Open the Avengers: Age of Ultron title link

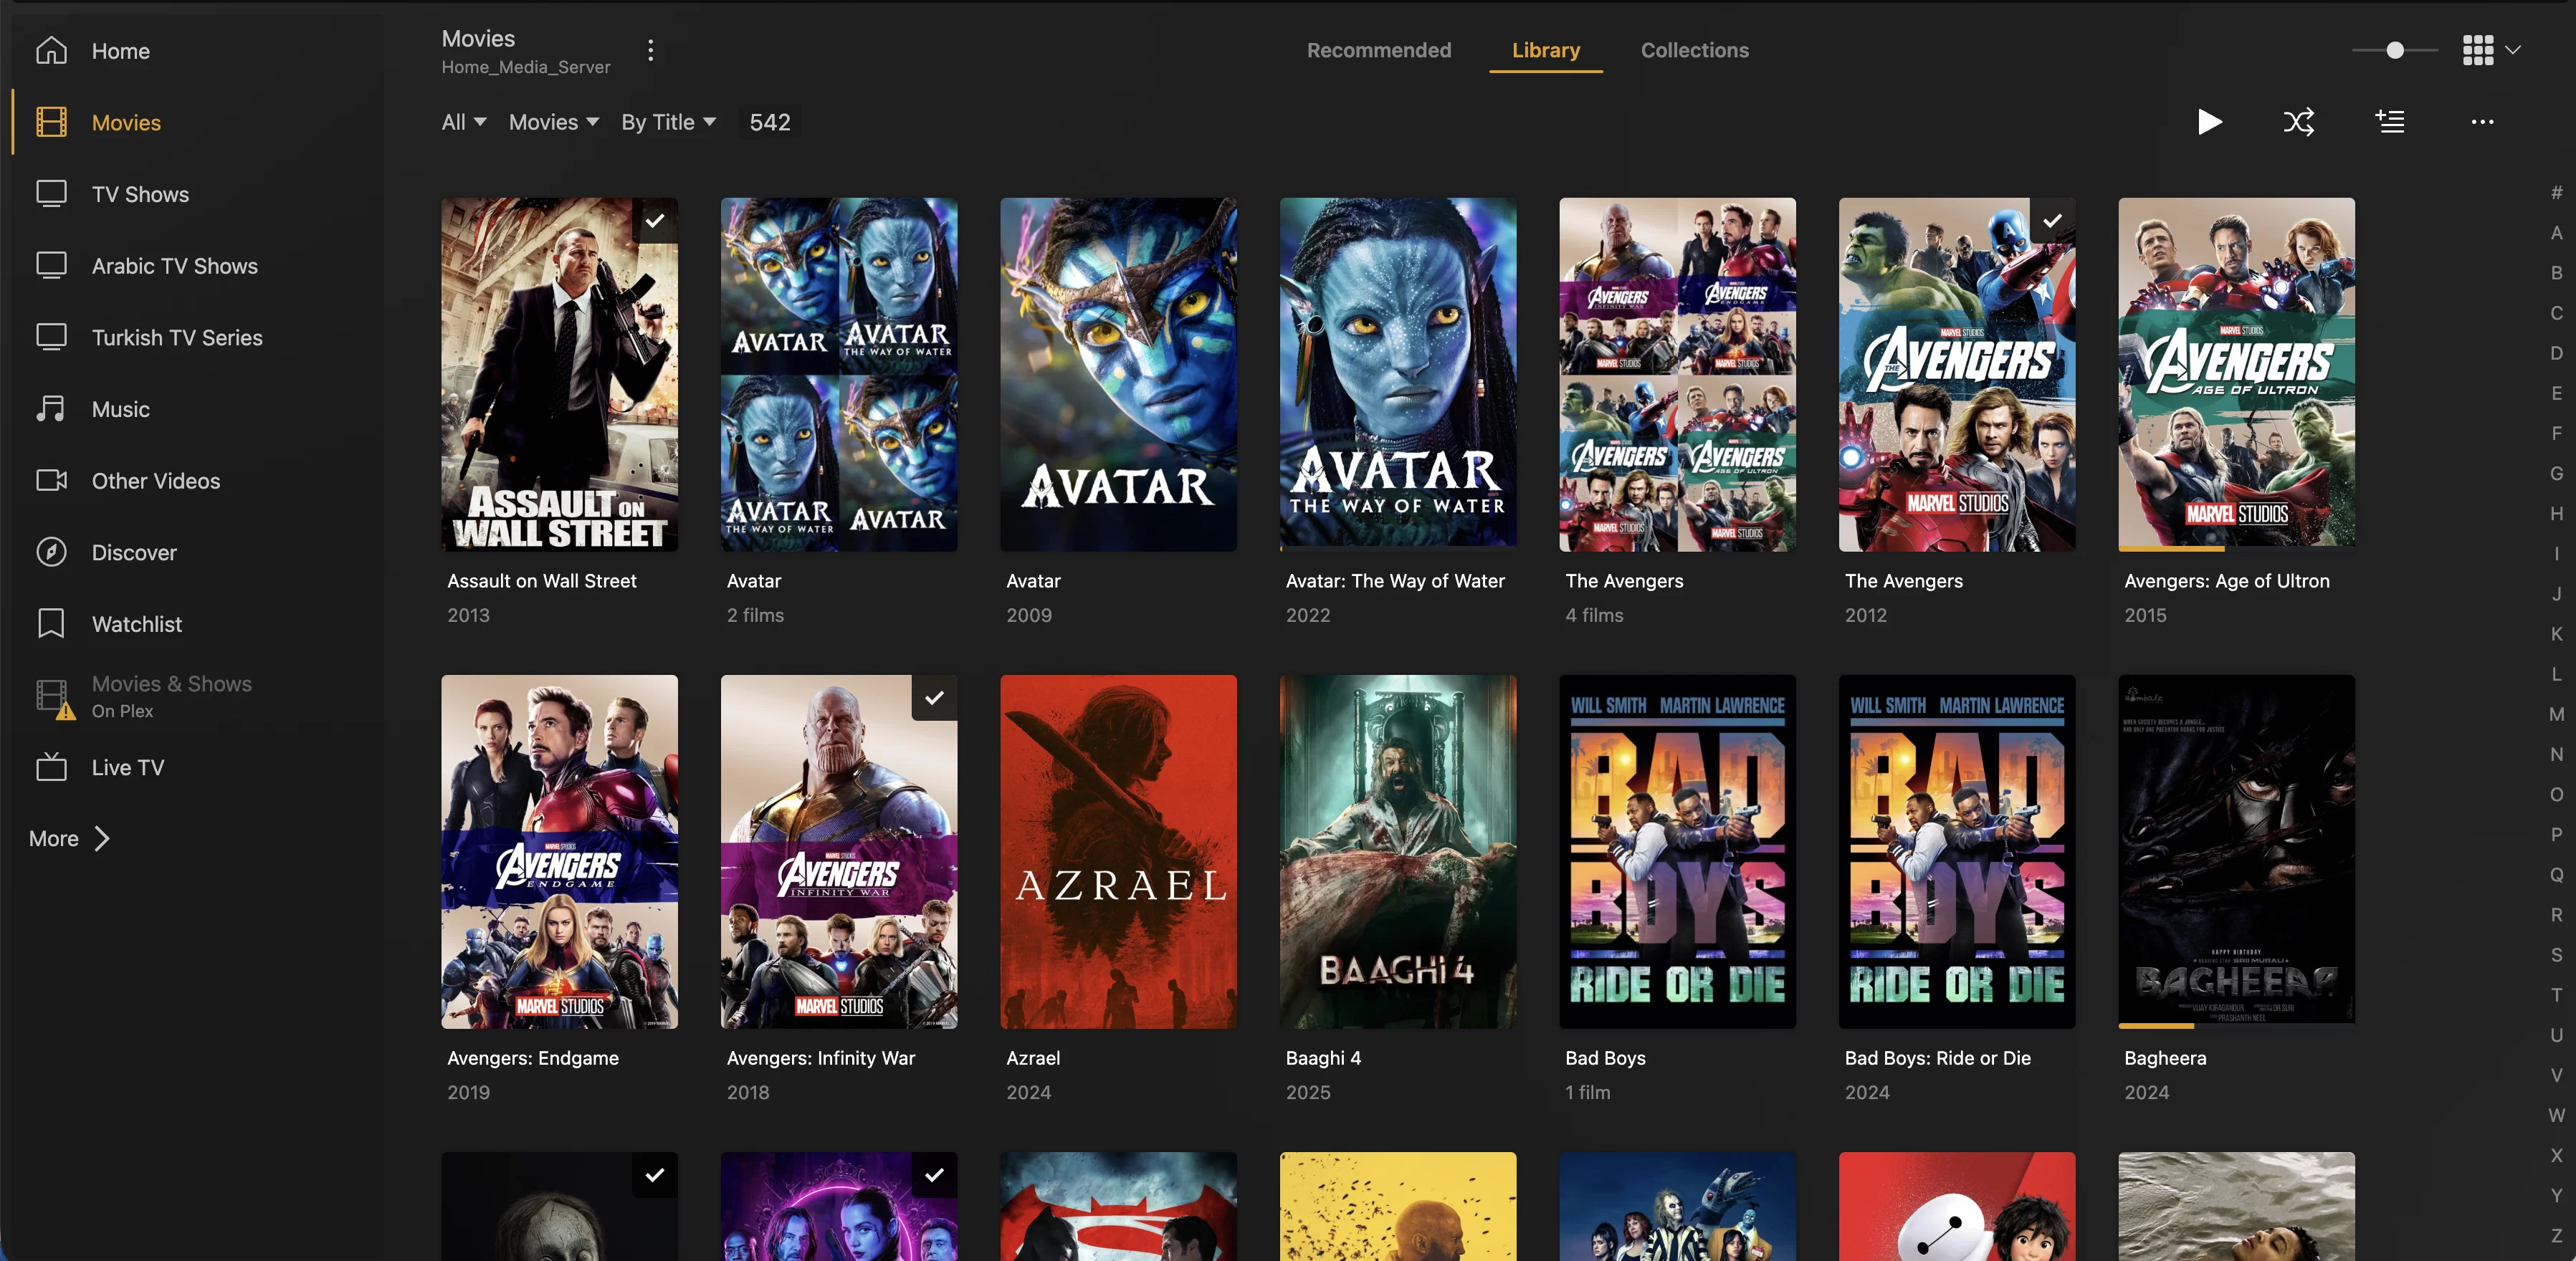(x=2226, y=581)
